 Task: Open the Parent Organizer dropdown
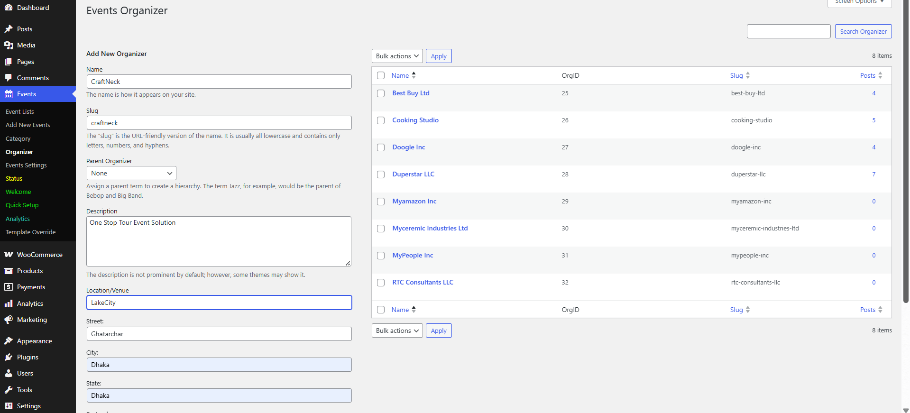coord(131,173)
